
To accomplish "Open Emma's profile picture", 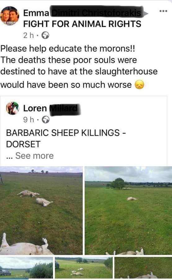I will coord(10,16).
